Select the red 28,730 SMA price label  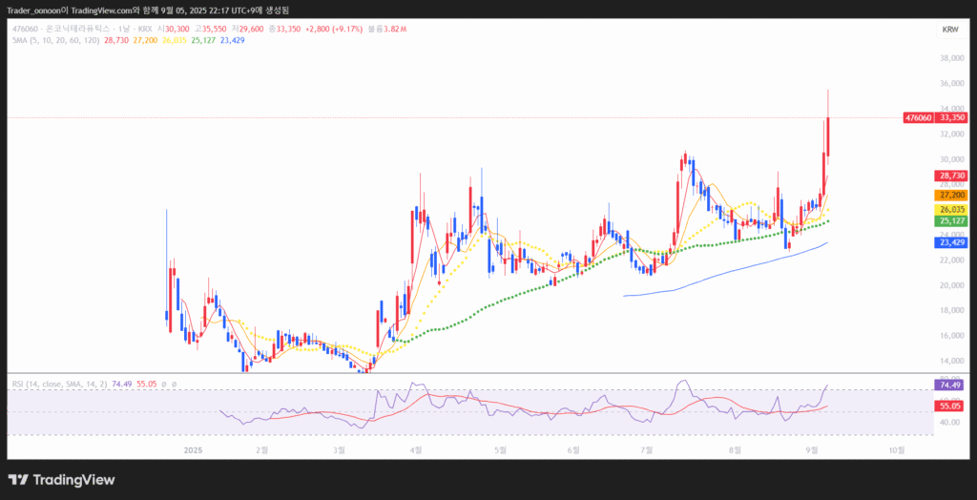952,177
